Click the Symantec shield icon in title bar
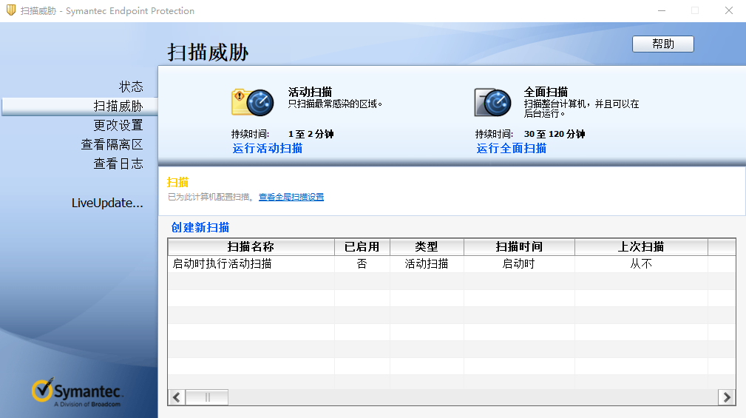Image resolution: width=746 pixels, height=418 pixels. tap(11, 11)
